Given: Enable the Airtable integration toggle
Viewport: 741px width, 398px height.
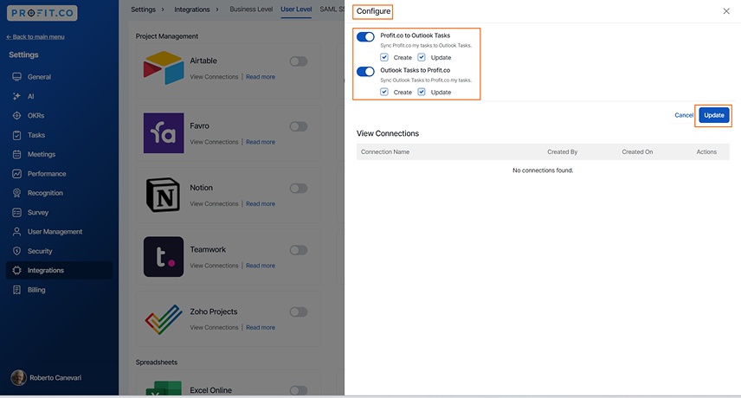Looking at the screenshot, I should (x=299, y=61).
